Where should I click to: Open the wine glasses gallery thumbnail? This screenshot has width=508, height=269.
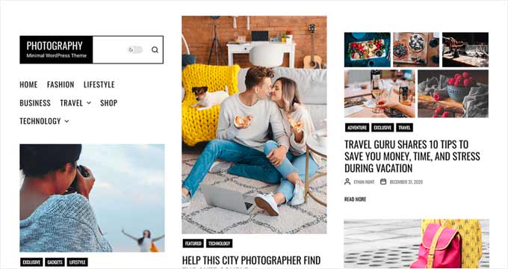[465, 49]
